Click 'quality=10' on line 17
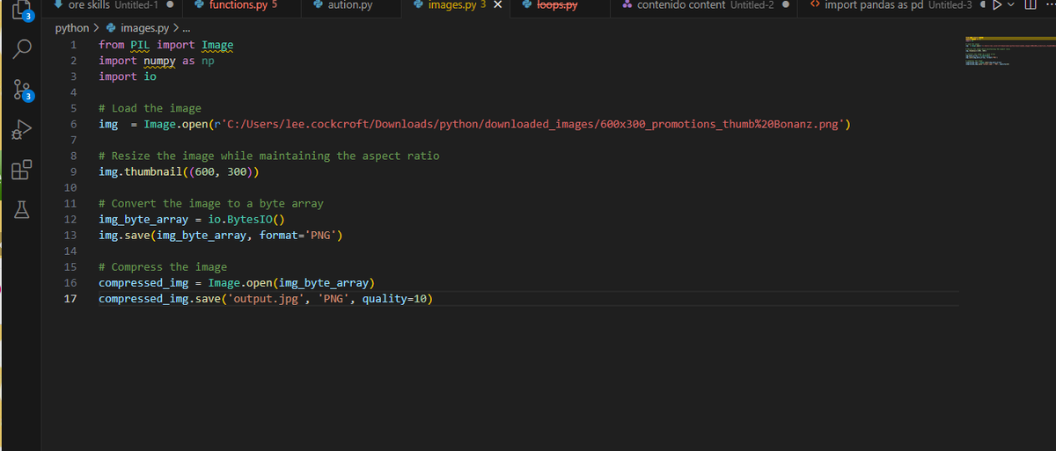The image size is (1056, 451). 394,299
